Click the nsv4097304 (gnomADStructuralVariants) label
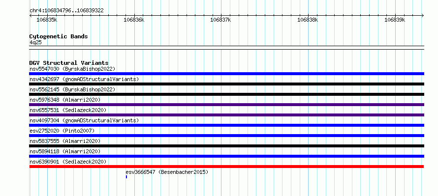The width and height of the screenshot is (438, 196). pos(84,120)
